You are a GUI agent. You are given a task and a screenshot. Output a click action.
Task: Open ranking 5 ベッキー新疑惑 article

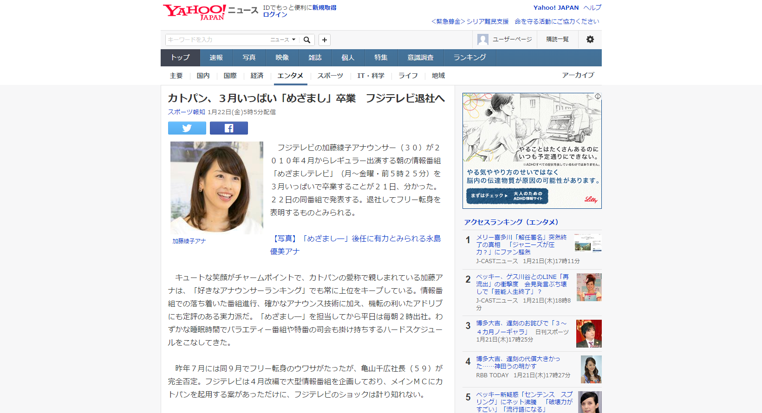(524, 402)
